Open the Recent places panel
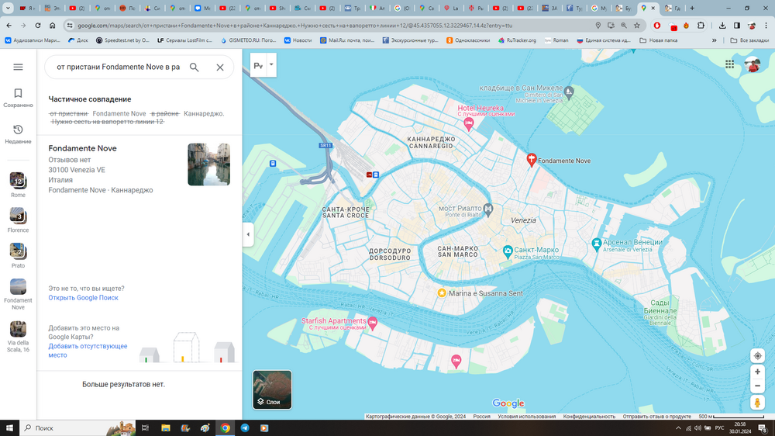 coord(18,134)
